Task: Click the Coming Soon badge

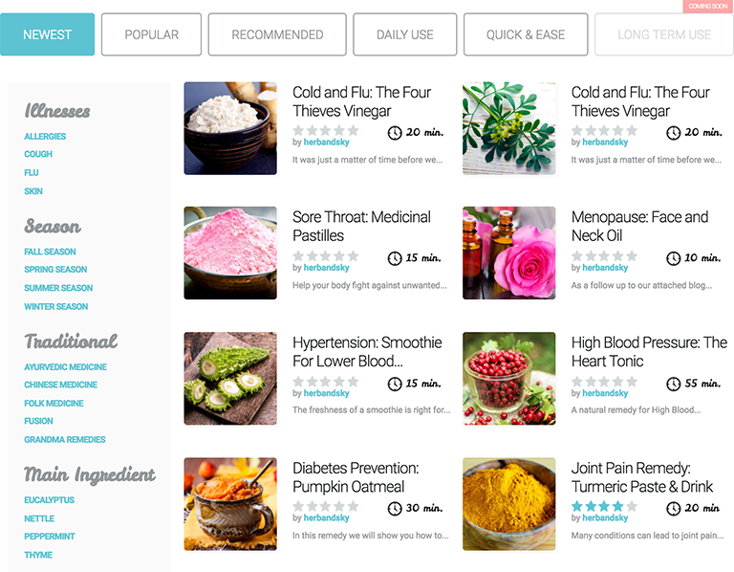Action: (x=708, y=6)
